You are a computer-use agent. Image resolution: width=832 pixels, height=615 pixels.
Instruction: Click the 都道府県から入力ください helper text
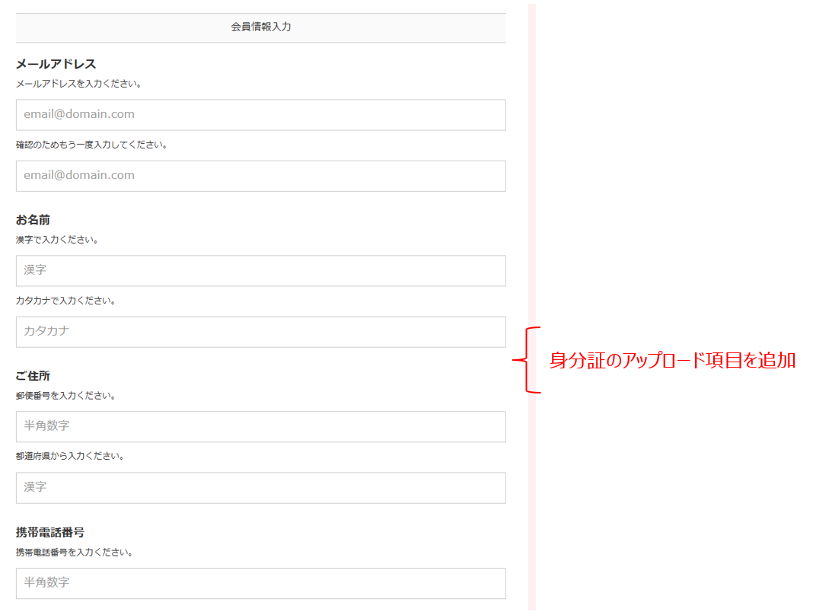[70, 457]
